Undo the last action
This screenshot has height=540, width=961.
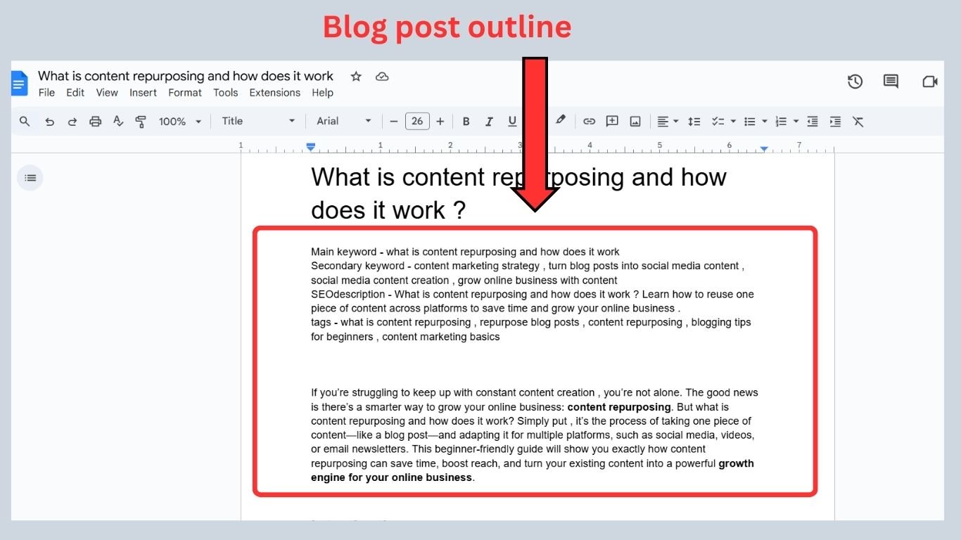pyautogui.click(x=49, y=122)
